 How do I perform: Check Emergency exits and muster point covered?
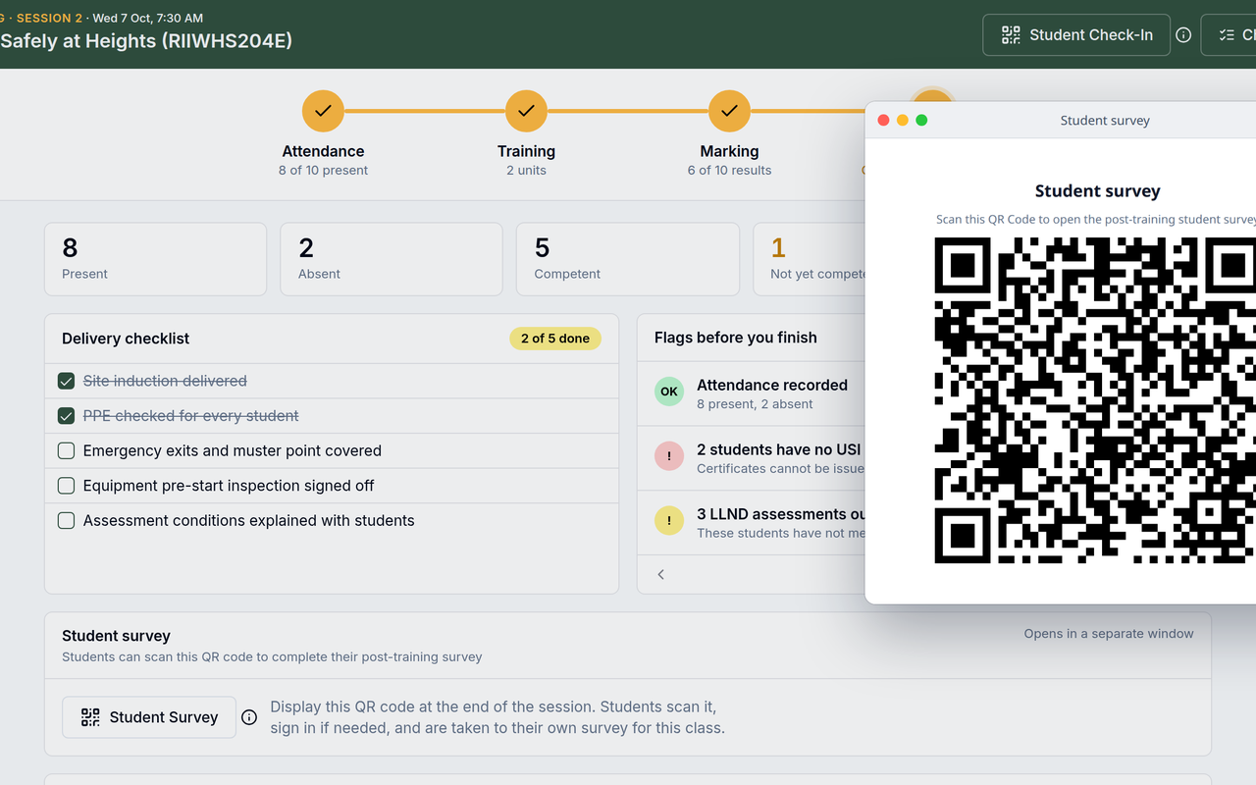click(66, 451)
